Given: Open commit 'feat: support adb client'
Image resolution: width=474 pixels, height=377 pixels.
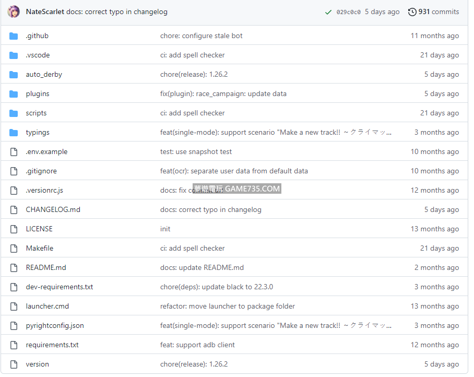Looking at the screenshot, I should click(x=197, y=345).
